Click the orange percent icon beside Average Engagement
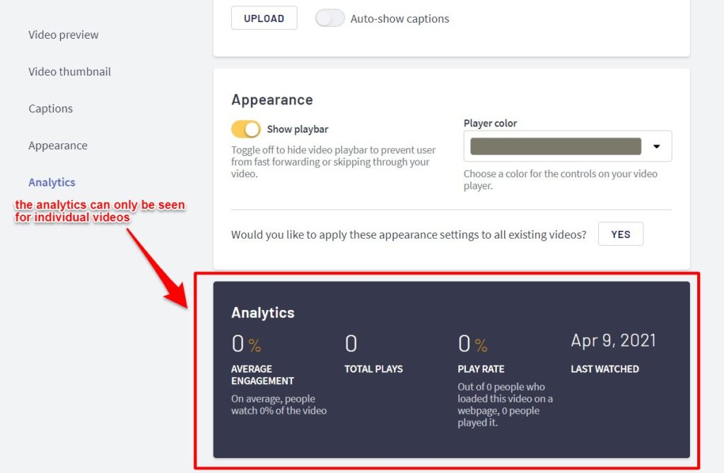The height and width of the screenshot is (473, 724). tap(255, 345)
